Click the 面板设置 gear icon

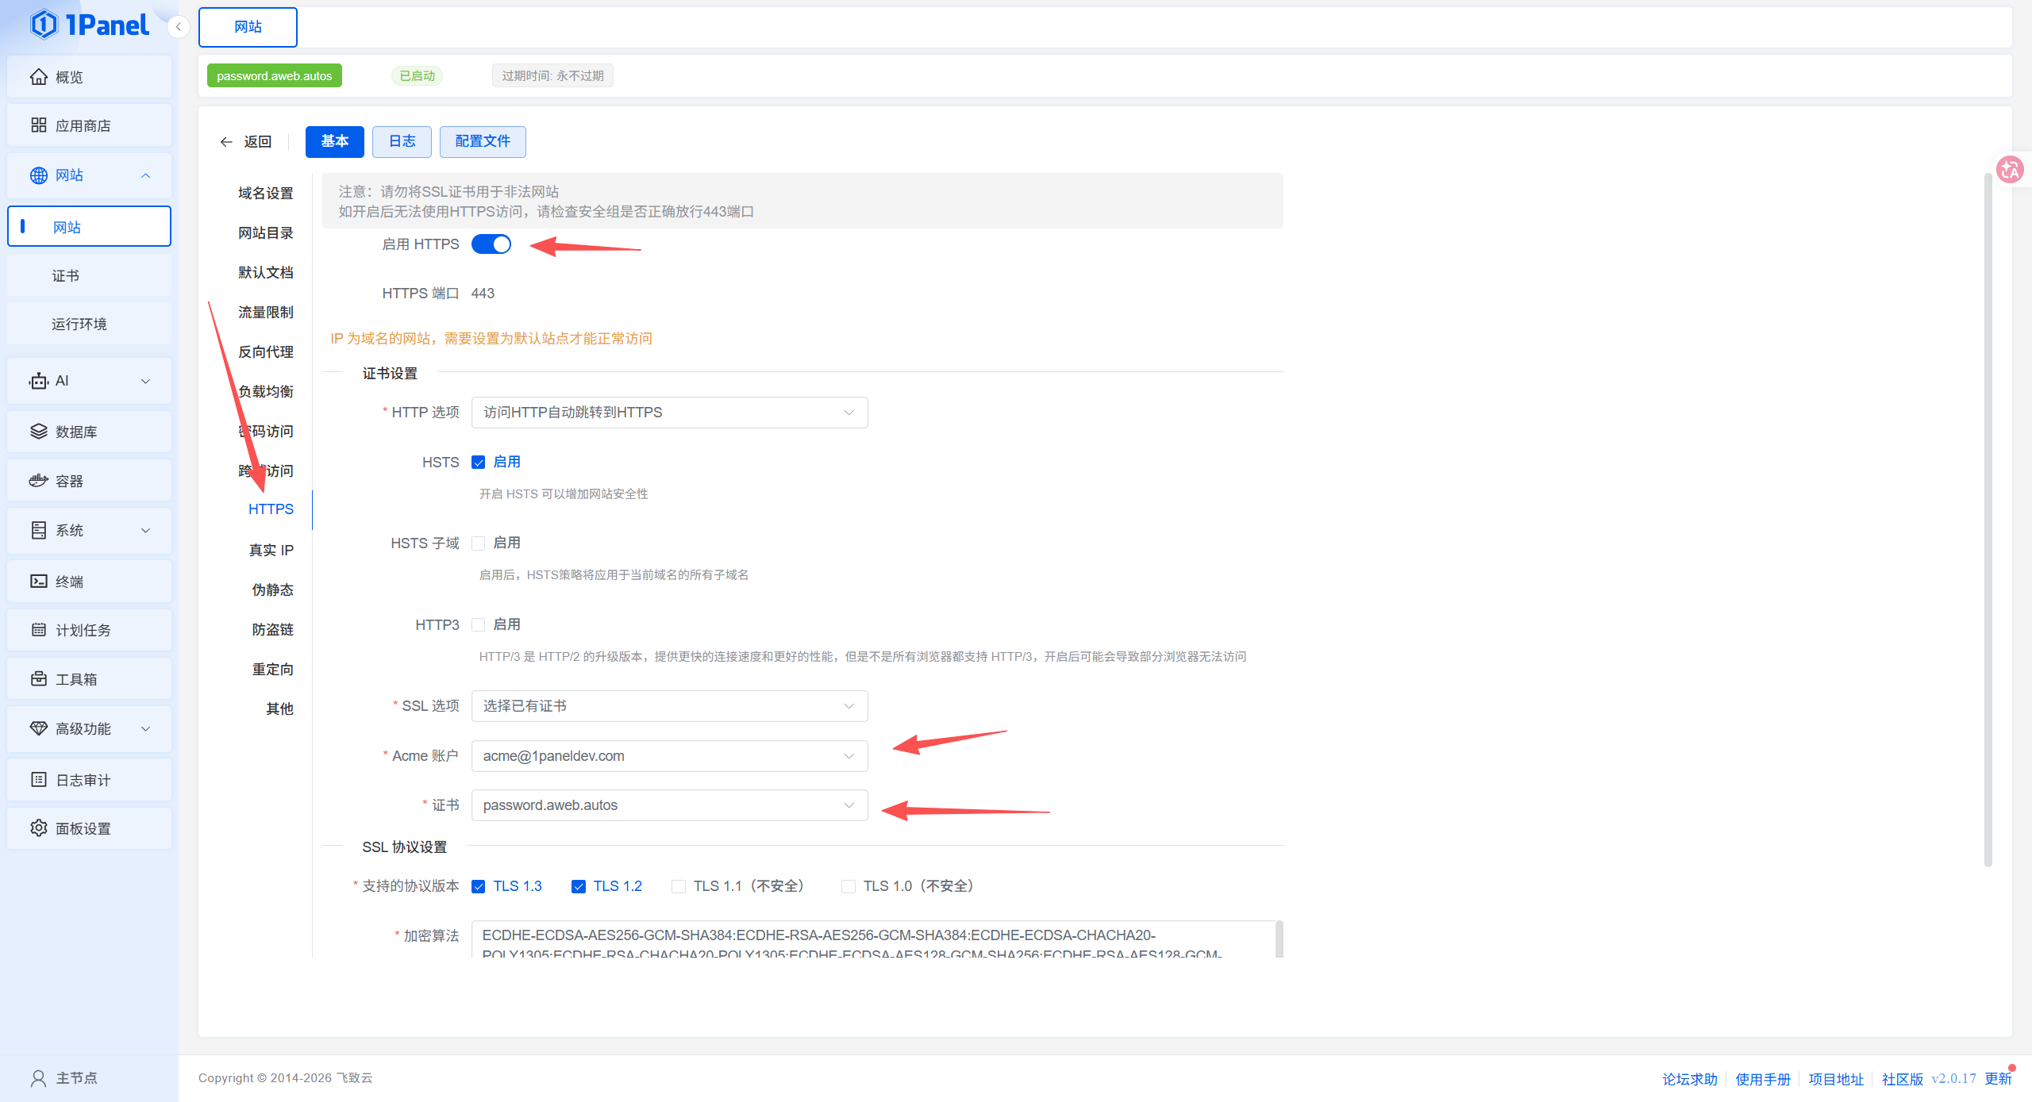coord(38,828)
